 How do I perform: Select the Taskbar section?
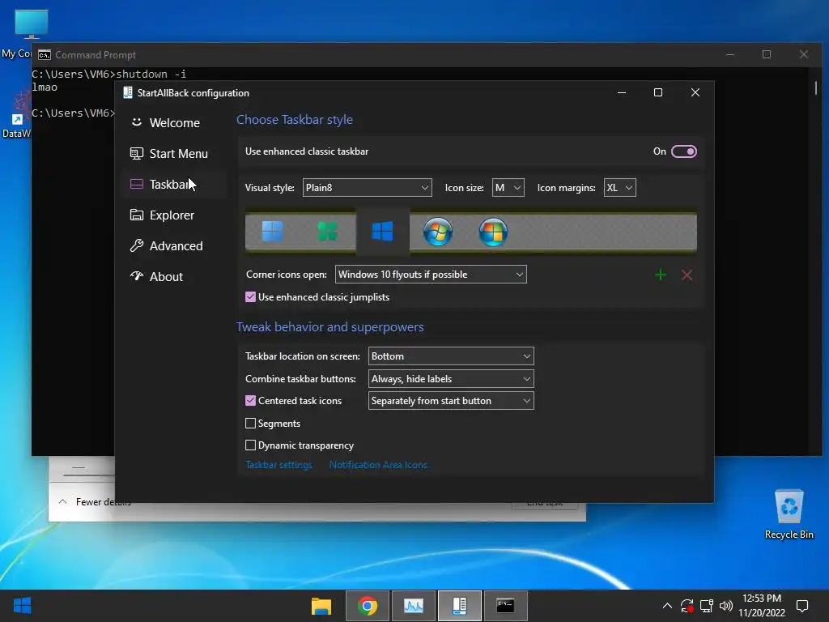(x=175, y=184)
